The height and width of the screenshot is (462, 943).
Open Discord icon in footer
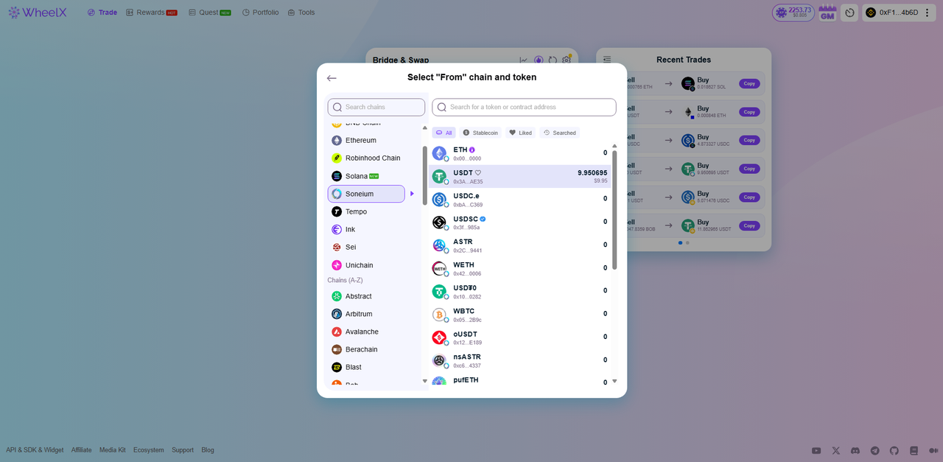855,450
